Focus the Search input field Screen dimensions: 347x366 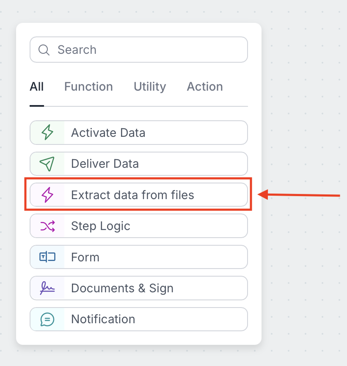click(139, 50)
